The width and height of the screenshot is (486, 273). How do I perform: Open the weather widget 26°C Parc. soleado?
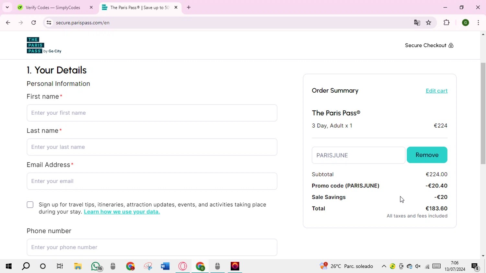347,266
